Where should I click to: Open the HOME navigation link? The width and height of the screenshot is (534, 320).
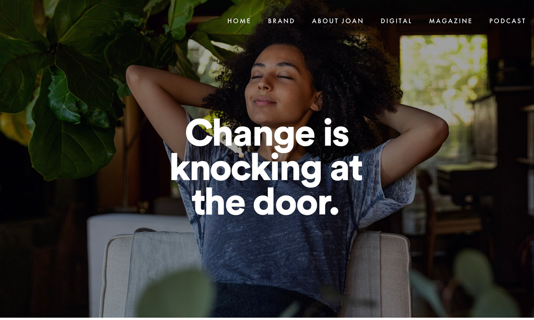(x=239, y=21)
